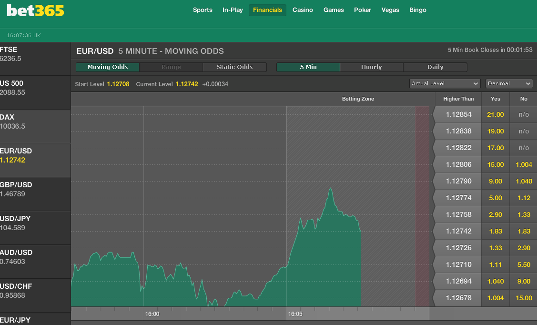Viewport: 537px width, 325px height.
Task: Select the disabled Range tab
Action: (171, 67)
